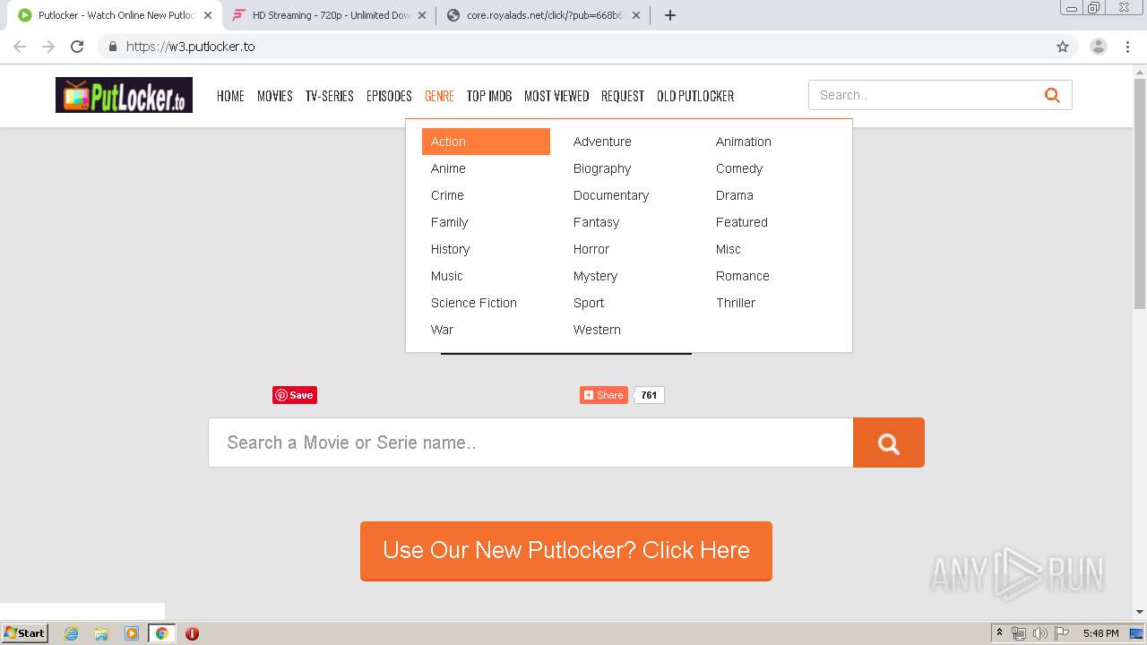Select the Thriller genre
Screen dimensions: 1147x645
[x=736, y=303]
